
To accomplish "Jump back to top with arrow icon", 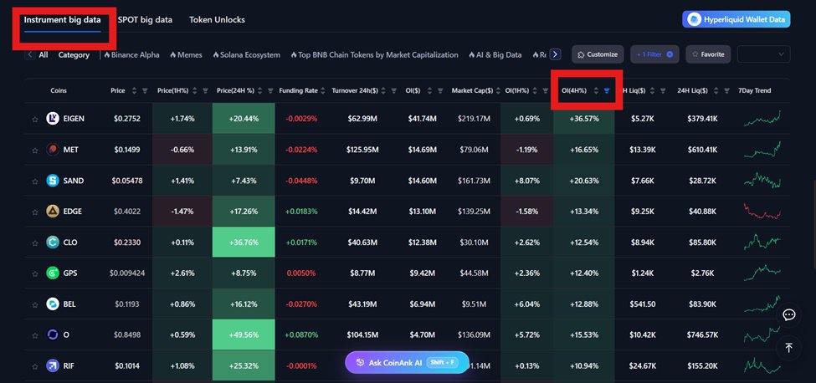I will 788,348.
